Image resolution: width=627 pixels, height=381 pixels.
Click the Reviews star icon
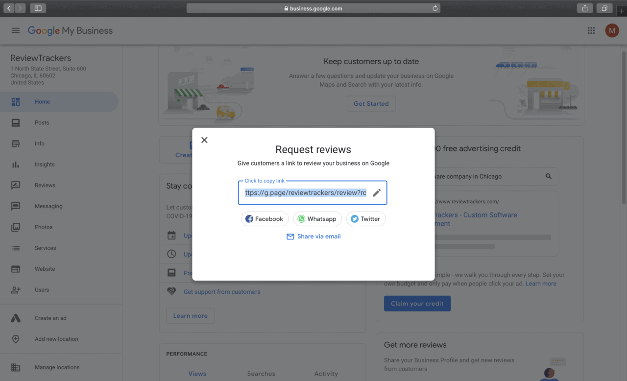click(16, 186)
